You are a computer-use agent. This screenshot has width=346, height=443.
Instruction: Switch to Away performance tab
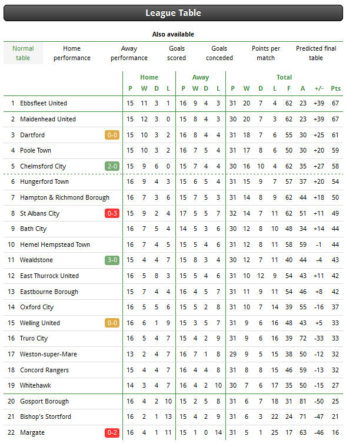[x=129, y=53]
